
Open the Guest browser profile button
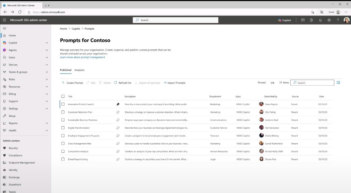pyautogui.click(x=334, y=12)
